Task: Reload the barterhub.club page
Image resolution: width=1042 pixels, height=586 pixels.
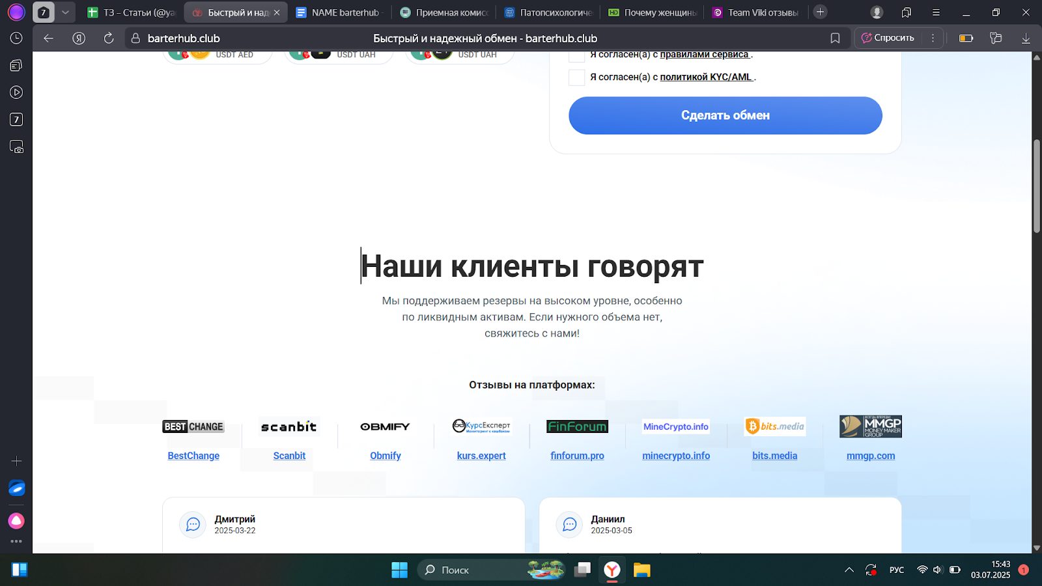Action: 109,38
